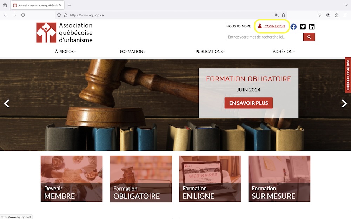This screenshot has width=351, height=219.
Task: Expand the À PROPOS dropdown menu
Action: [65, 52]
